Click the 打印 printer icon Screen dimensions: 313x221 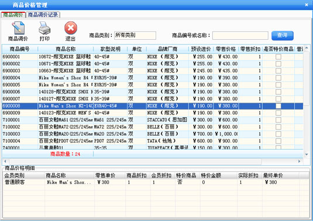click(44, 28)
